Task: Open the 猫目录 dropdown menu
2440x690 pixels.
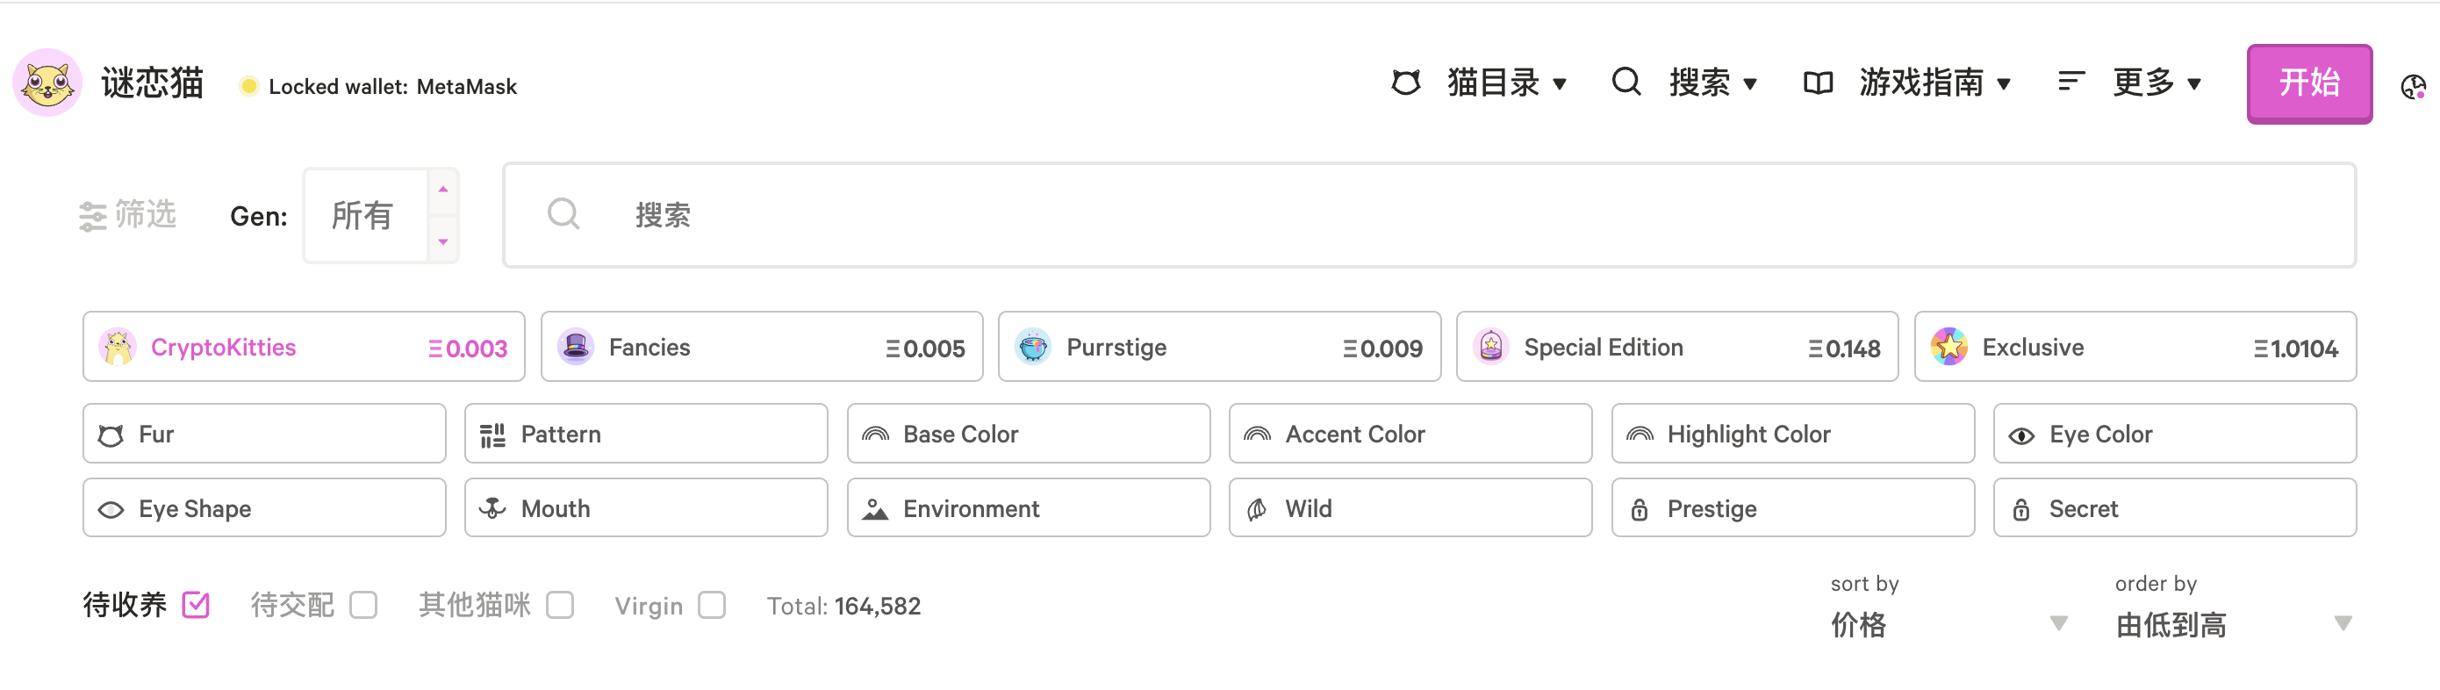Action: tap(1506, 83)
